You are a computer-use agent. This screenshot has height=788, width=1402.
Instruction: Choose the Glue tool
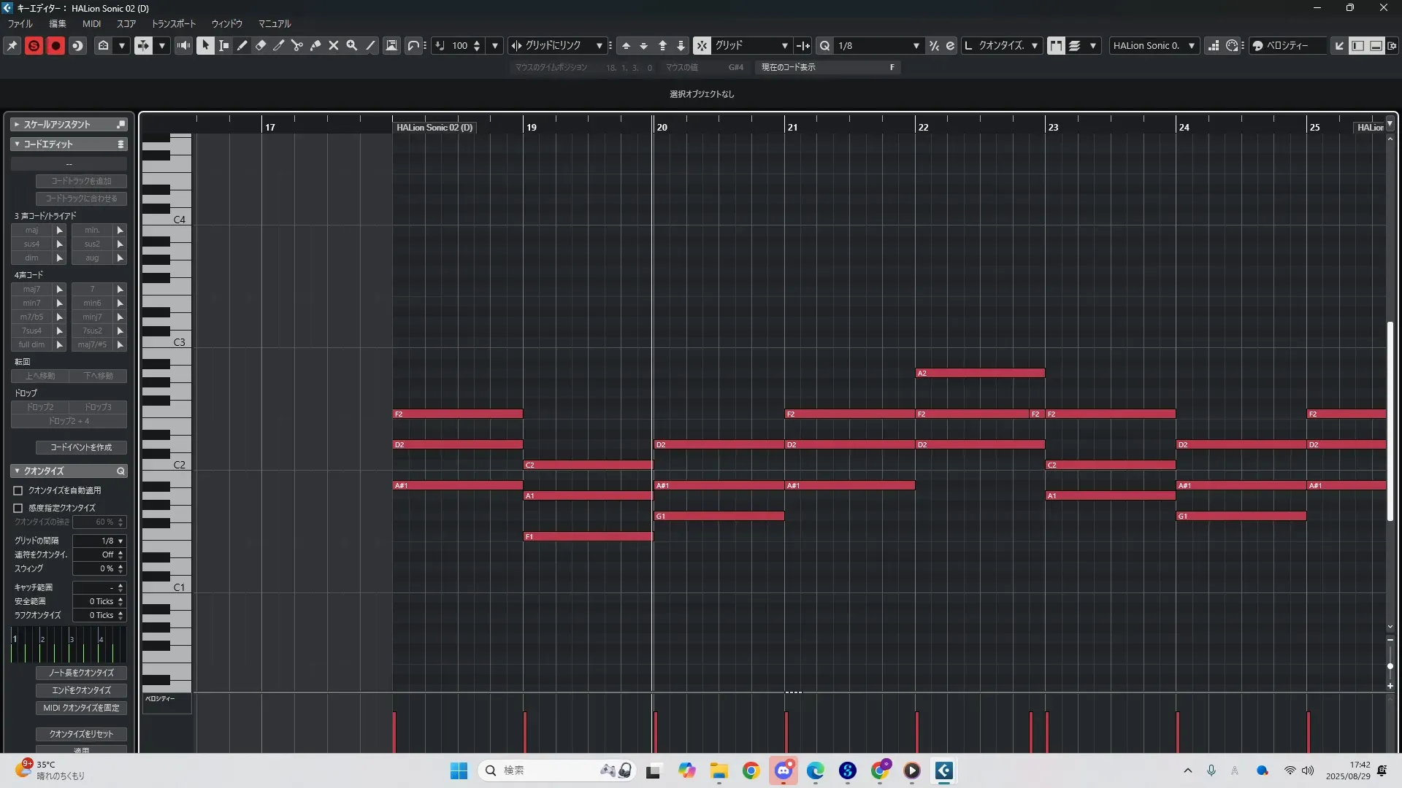(x=315, y=45)
